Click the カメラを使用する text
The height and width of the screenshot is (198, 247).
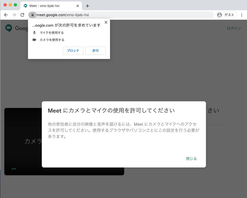coord(52,40)
